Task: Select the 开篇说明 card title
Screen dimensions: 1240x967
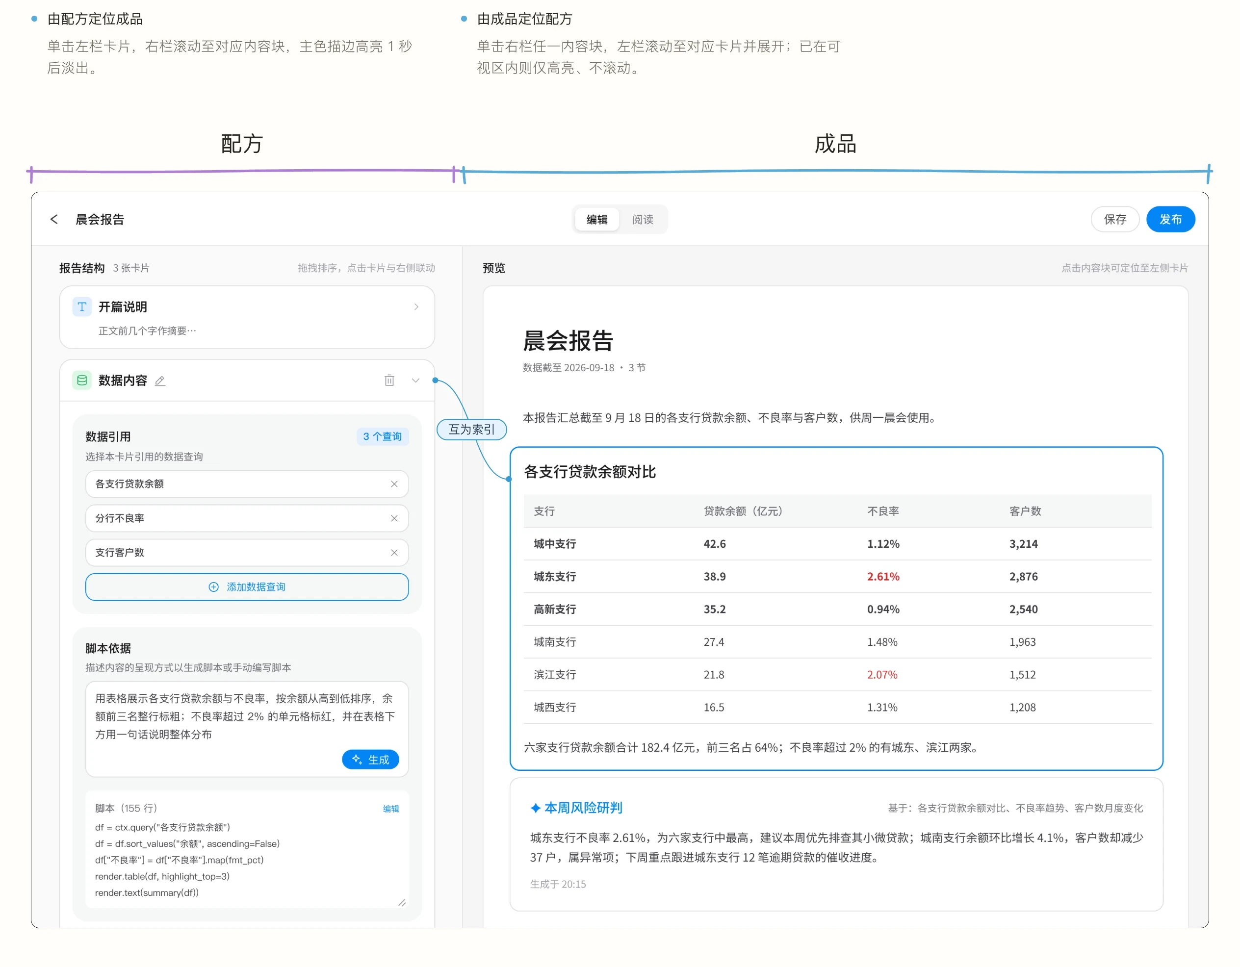Action: [123, 307]
